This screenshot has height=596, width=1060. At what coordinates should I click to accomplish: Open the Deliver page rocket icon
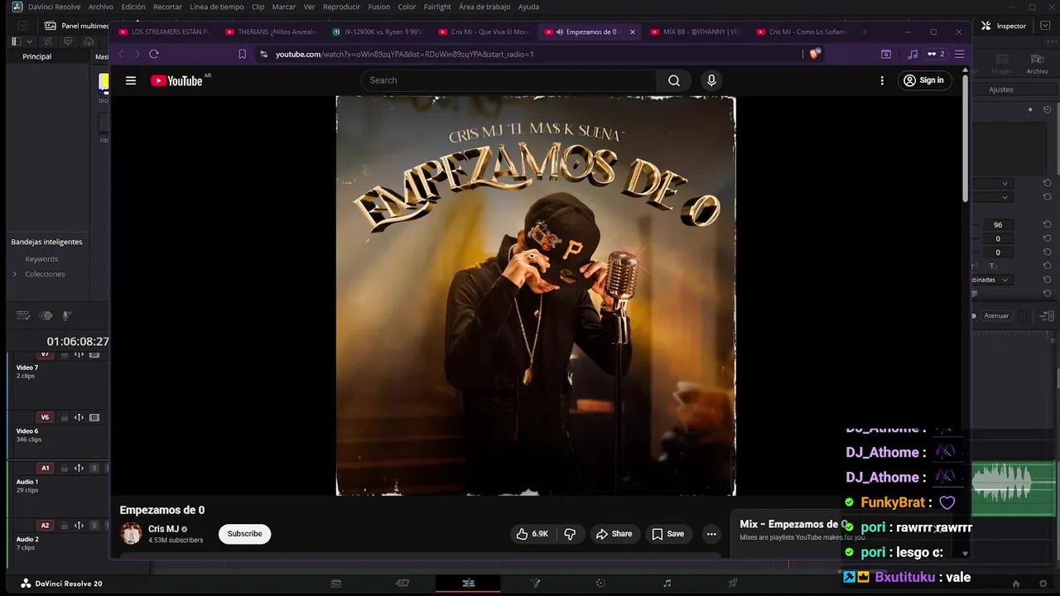point(733,584)
